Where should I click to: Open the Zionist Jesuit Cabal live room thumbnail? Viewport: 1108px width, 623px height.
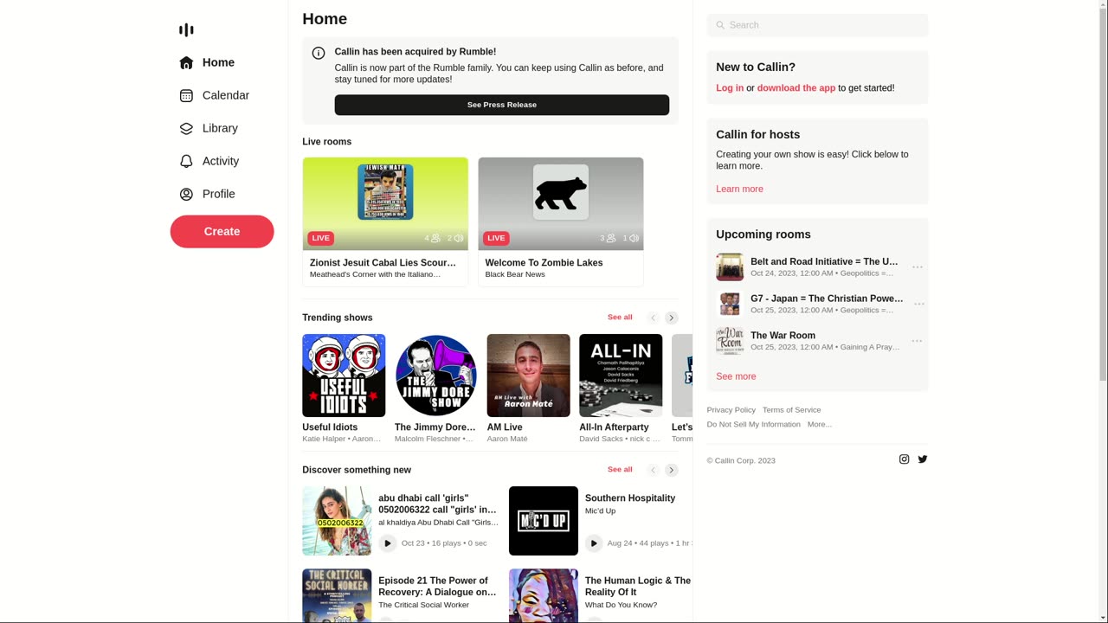385,204
